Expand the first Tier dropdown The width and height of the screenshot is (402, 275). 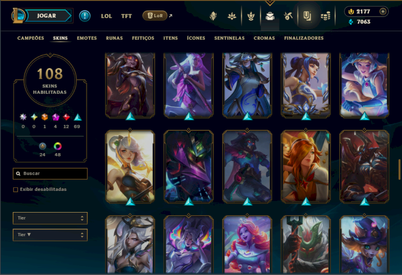click(x=50, y=218)
